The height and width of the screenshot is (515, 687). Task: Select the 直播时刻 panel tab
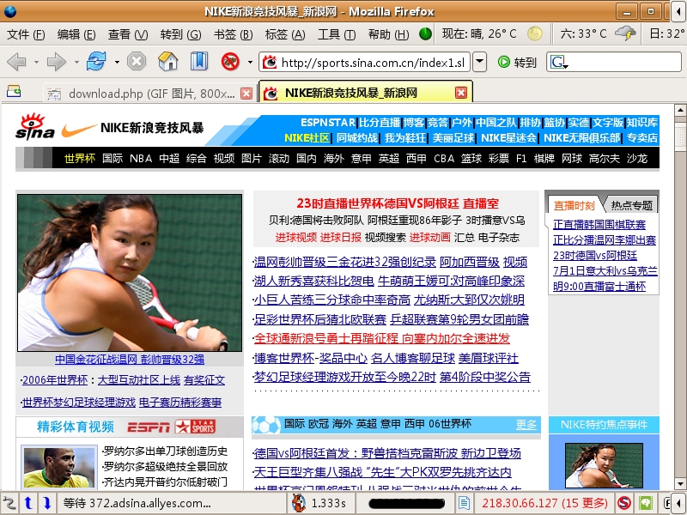coord(574,205)
